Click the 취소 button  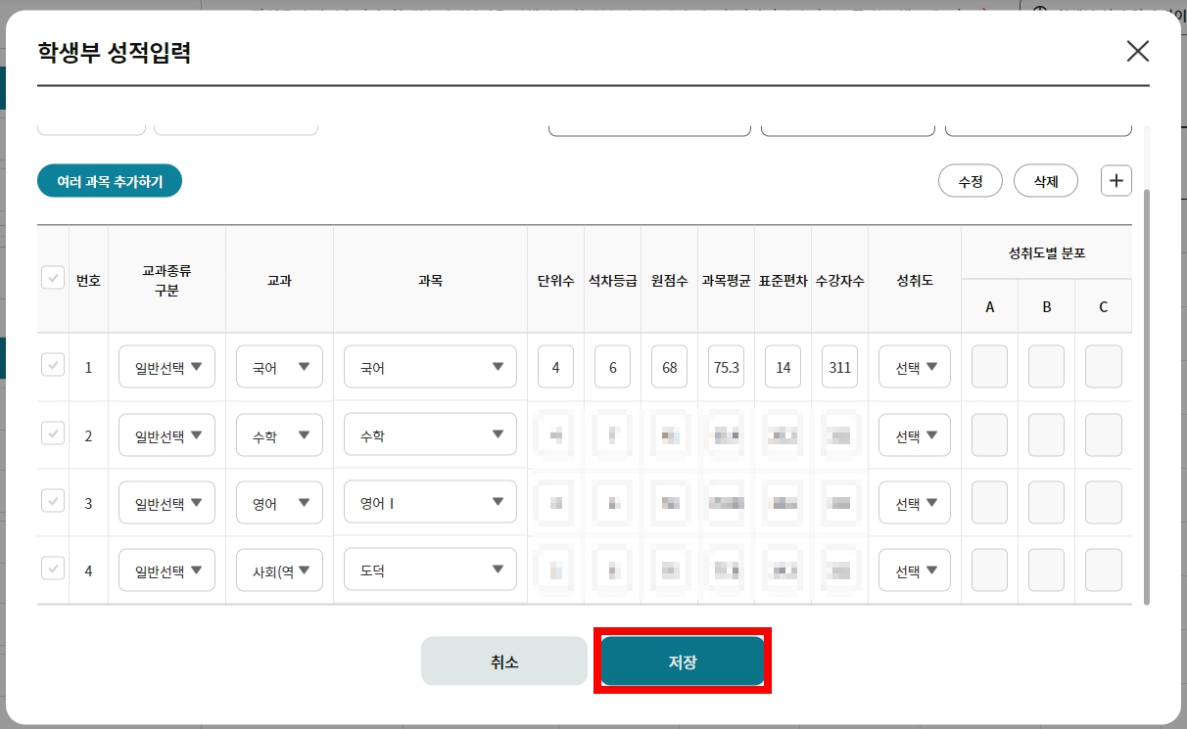(504, 661)
